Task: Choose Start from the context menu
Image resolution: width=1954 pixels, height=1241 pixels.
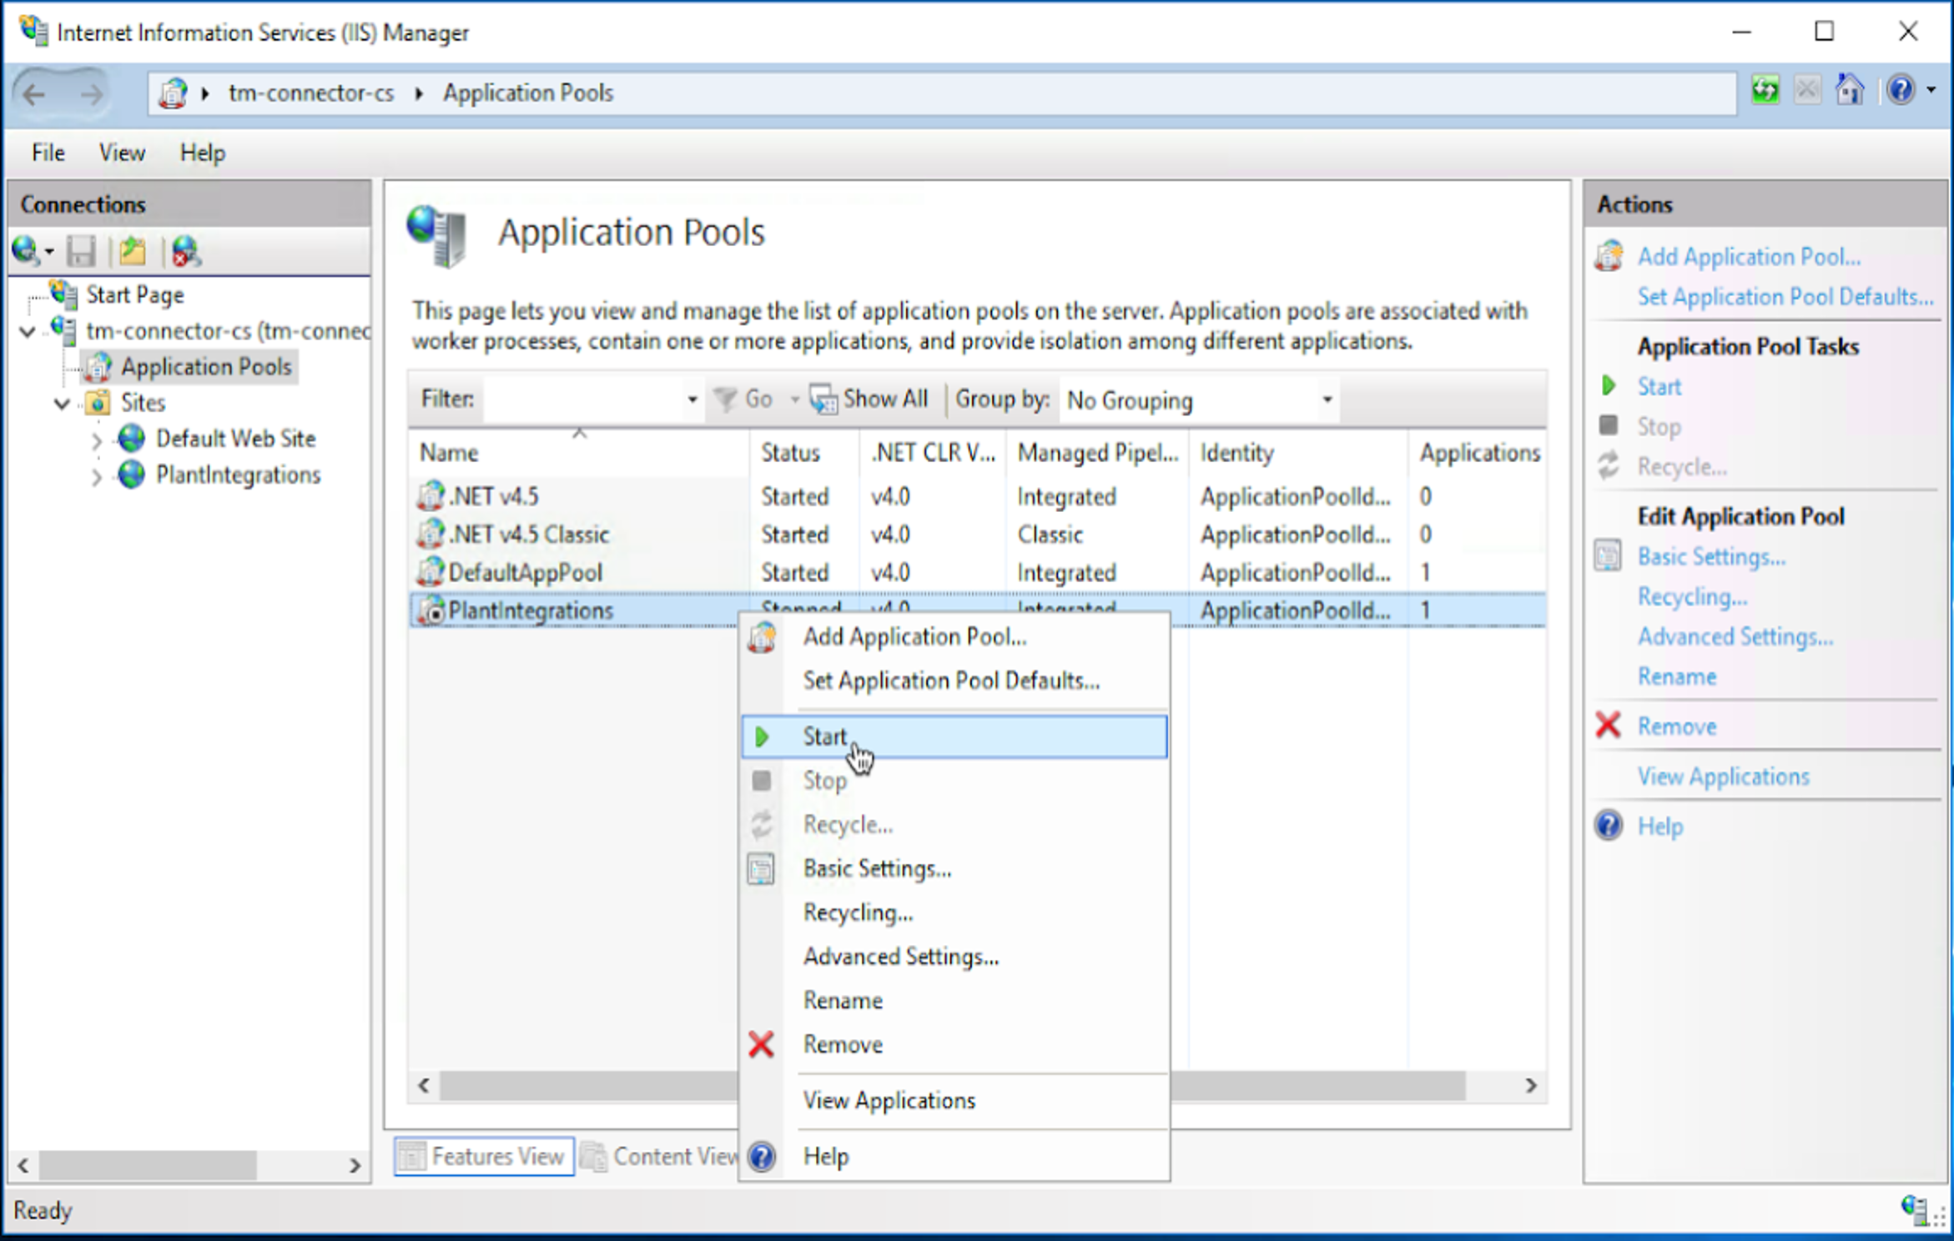Action: pyautogui.click(x=824, y=736)
